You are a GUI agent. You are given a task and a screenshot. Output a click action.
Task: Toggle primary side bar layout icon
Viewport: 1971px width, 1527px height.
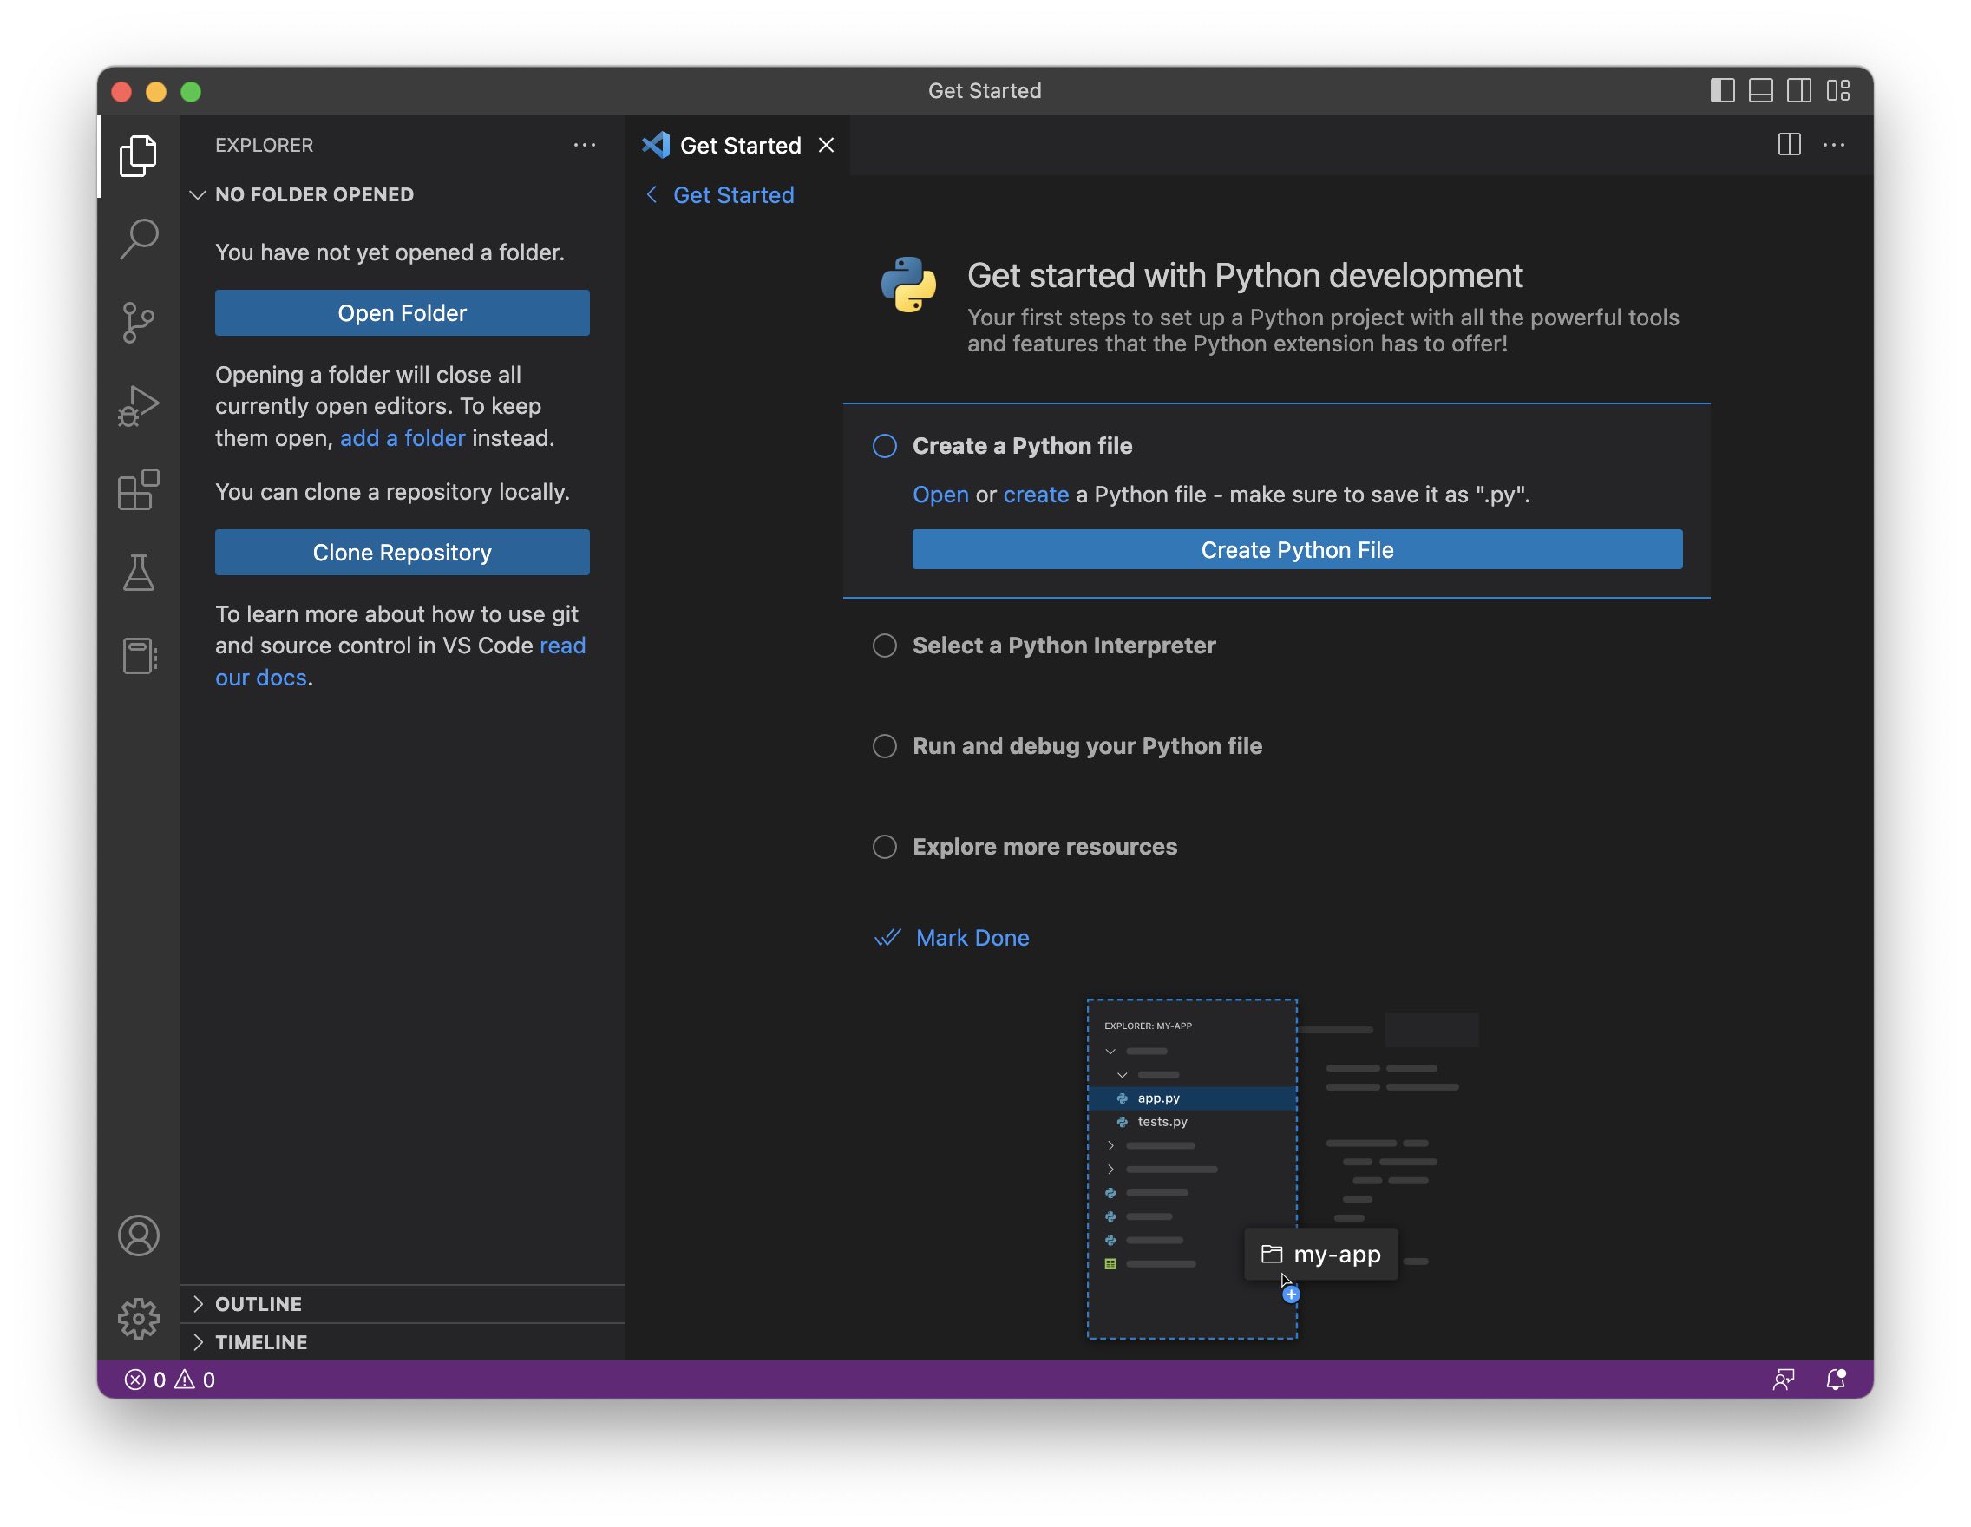point(1722,90)
